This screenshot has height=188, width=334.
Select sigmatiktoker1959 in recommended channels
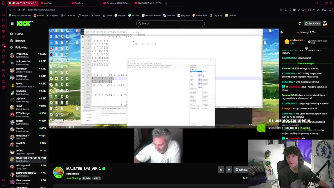[27, 174]
